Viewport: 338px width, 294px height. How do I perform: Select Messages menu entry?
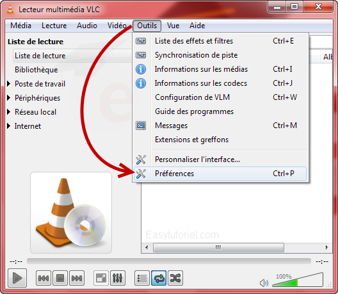pyautogui.click(x=220, y=126)
